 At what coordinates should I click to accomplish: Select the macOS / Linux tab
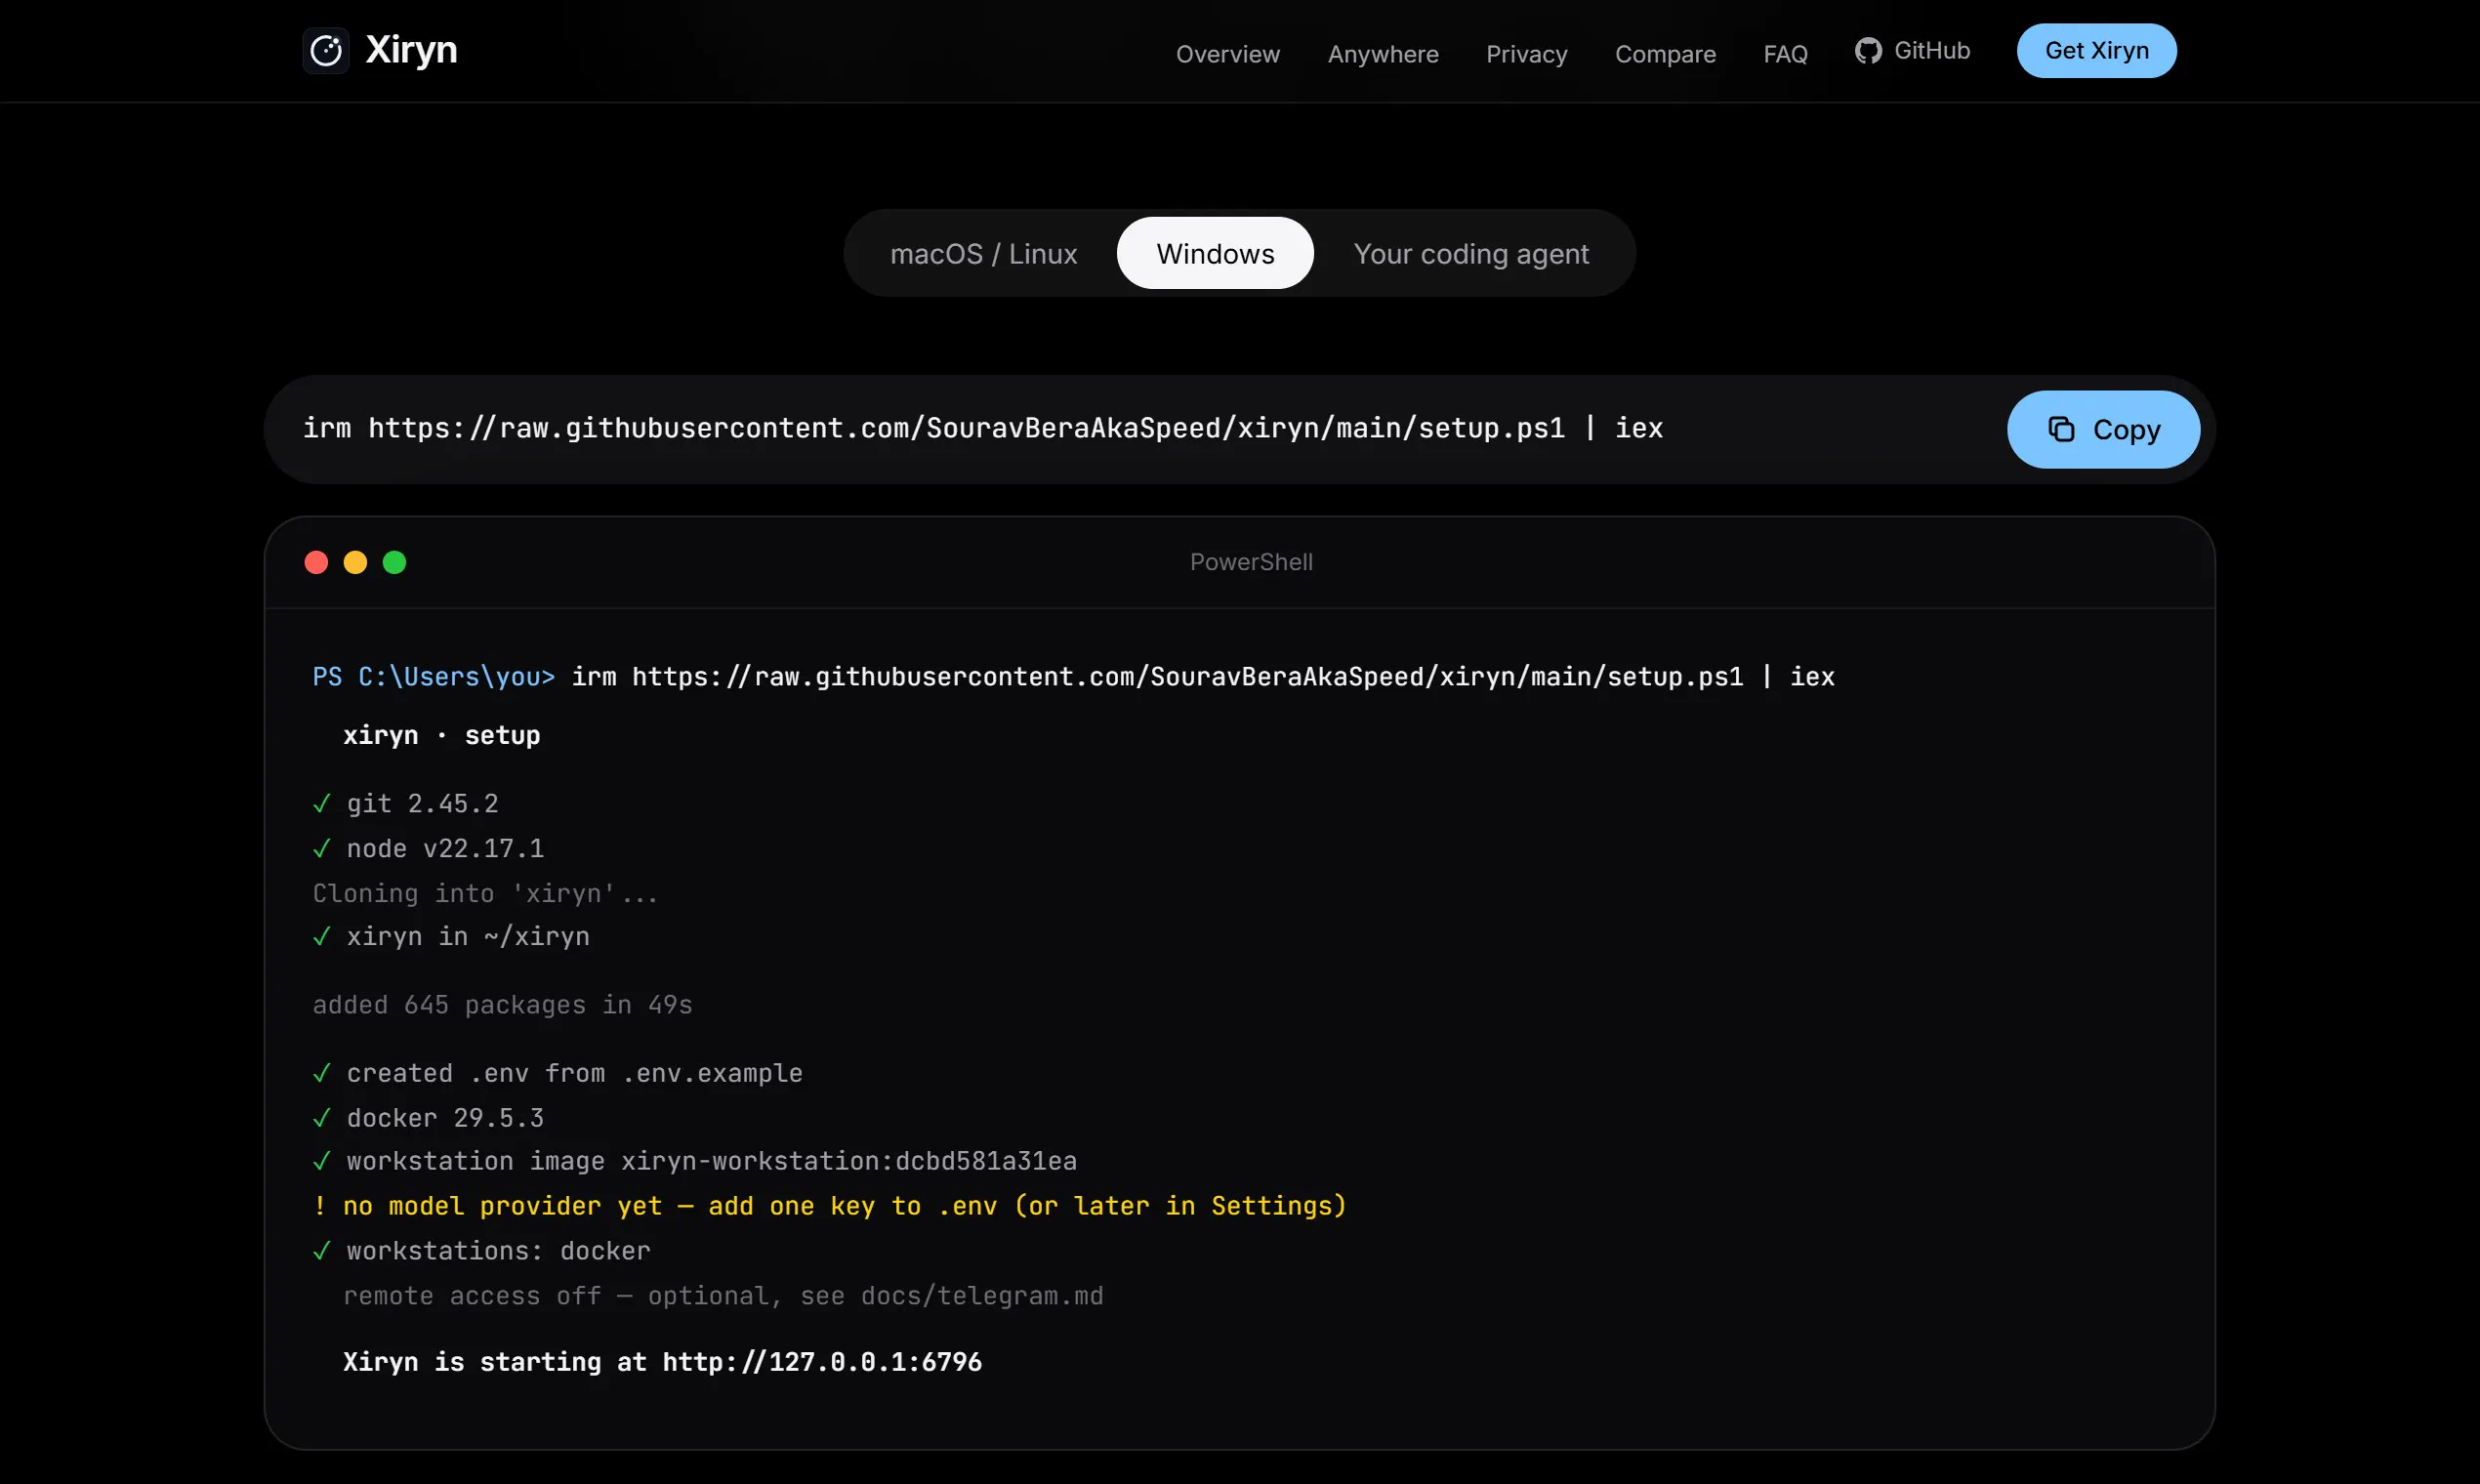coord(984,254)
